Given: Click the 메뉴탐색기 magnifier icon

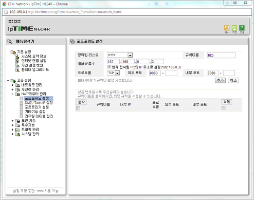Looking at the screenshot, I should (x=10, y=42).
